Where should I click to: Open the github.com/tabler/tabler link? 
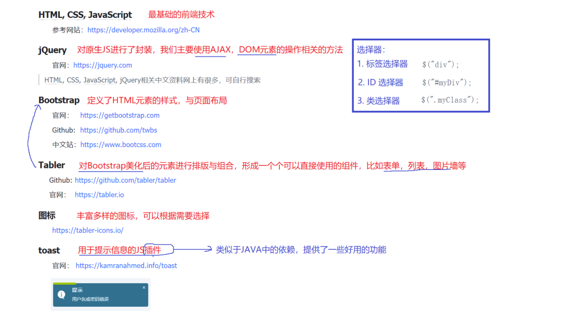click(125, 180)
